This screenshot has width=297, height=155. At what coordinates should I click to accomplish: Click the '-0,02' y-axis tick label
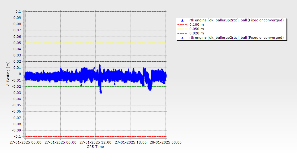(16, 86)
